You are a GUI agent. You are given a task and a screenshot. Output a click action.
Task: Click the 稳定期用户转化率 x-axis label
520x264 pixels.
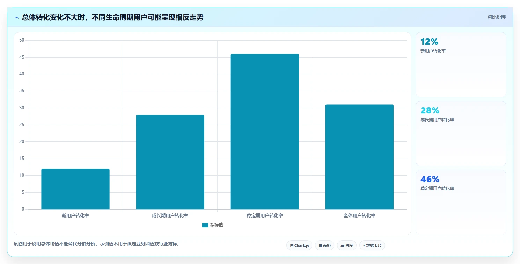(265, 215)
